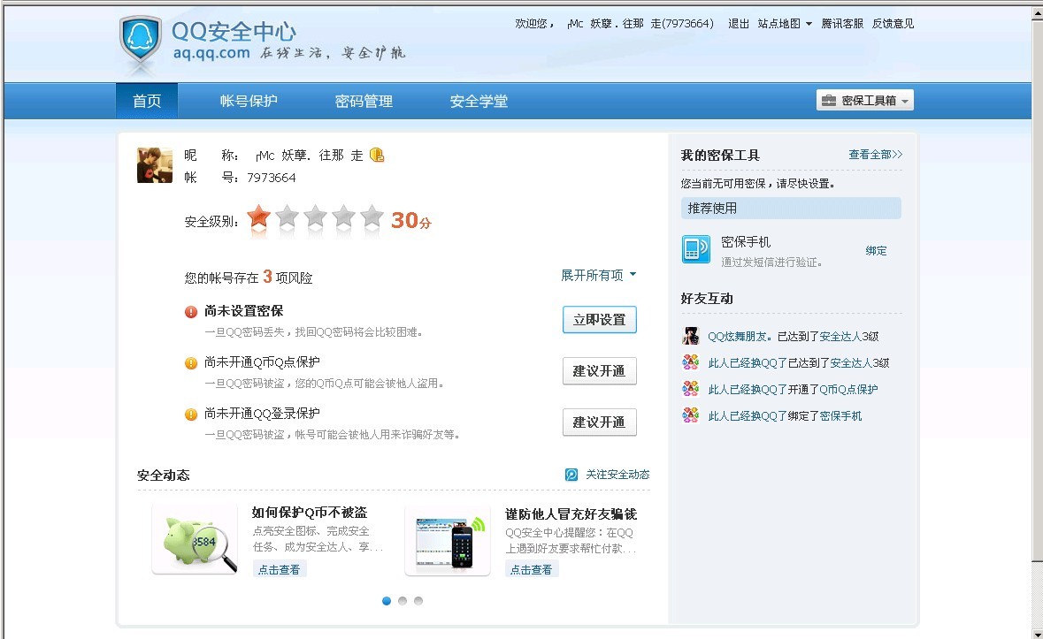Image resolution: width=1043 pixels, height=639 pixels.
Task: Click the 尚未设置密保 risk title
Action: click(243, 311)
